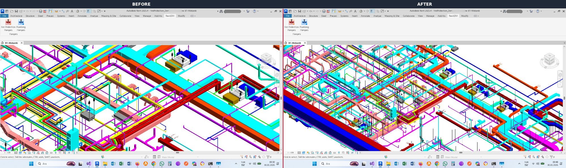566x168 pixels.
Task: Click the Default 3D View house icon in BEFORE
Action: [x=78, y=11]
